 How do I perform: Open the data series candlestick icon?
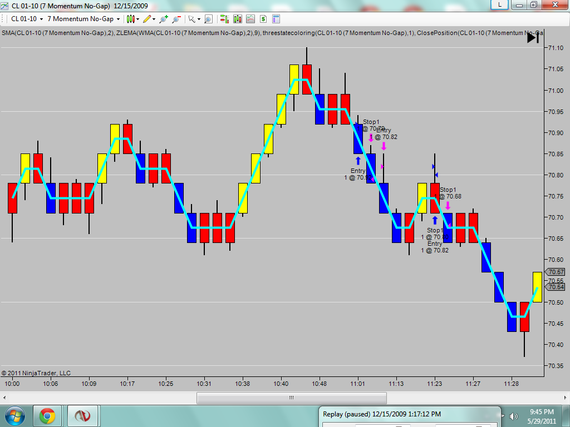click(x=237, y=19)
